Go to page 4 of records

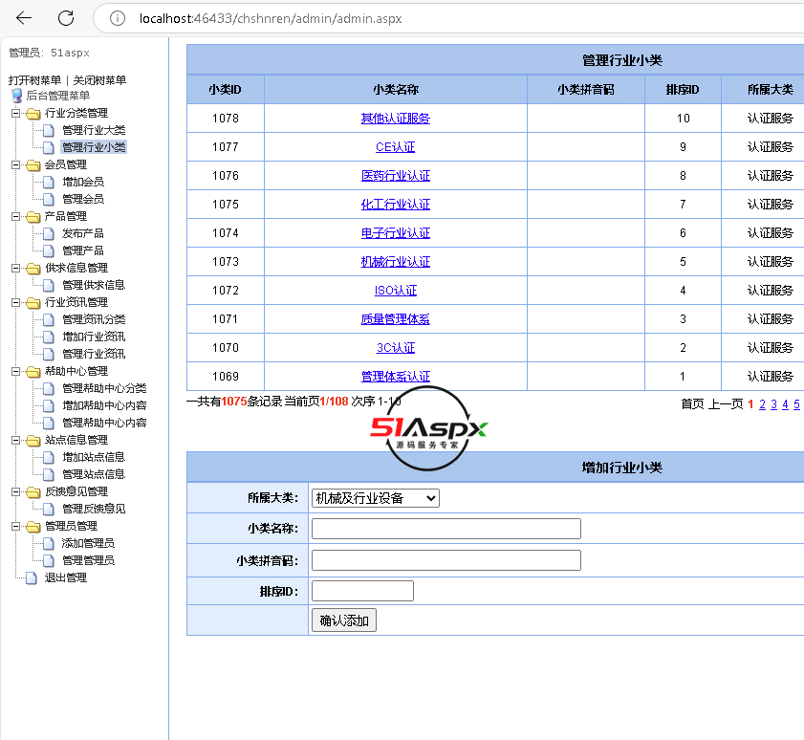pyautogui.click(x=785, y=404)
